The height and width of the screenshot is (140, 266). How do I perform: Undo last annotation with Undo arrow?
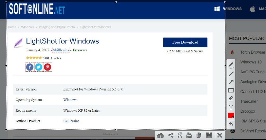click(x=231, y=124)
